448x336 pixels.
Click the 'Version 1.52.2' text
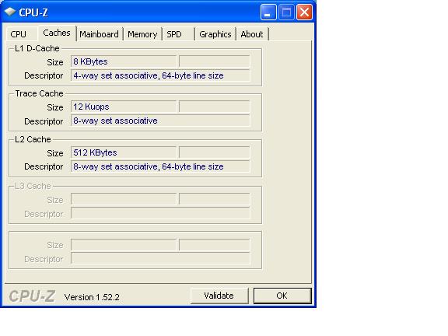(92, 297)
